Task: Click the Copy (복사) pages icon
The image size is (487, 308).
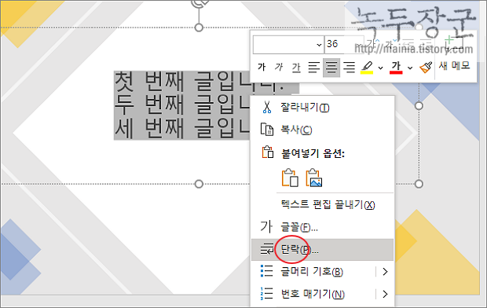Action: point(267,130)
